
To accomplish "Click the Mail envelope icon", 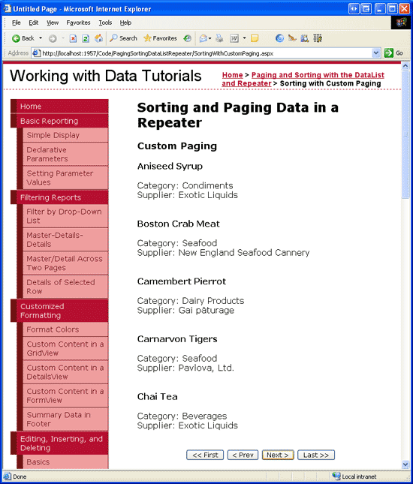I will tap(203, 38).
